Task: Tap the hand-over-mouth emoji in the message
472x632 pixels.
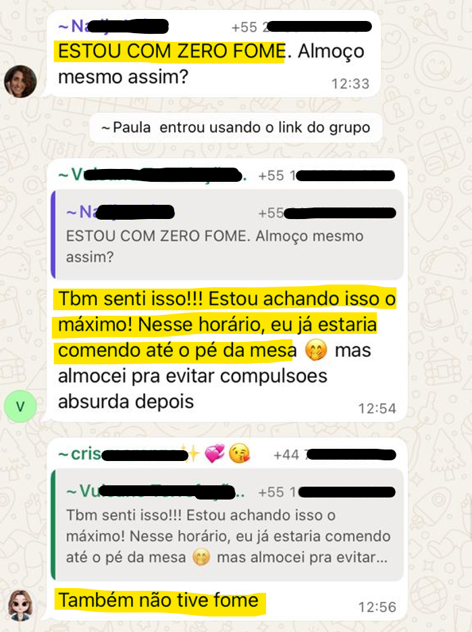Action: tap(316, 350)
